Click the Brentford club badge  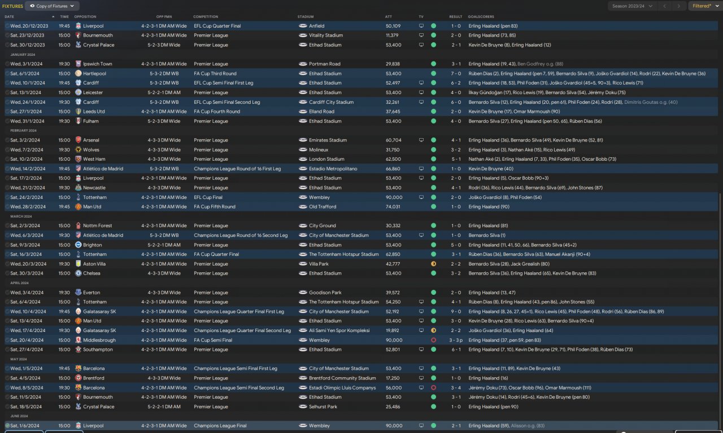pyautogui.click(x=78, y=378)
